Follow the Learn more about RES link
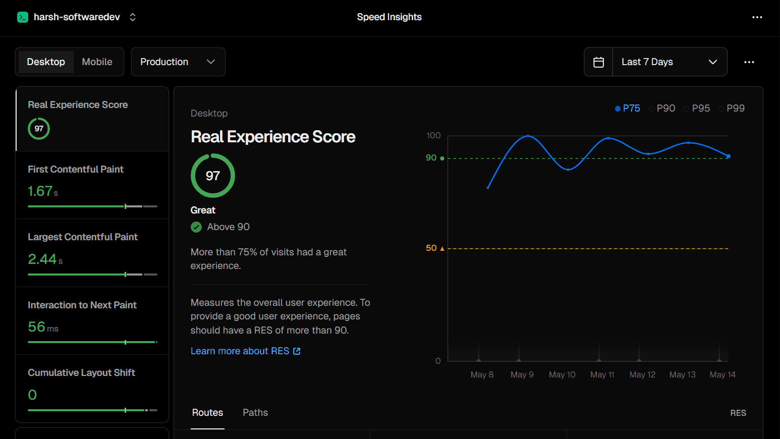Viewport: 780px width, 439px height. point(245,351)
